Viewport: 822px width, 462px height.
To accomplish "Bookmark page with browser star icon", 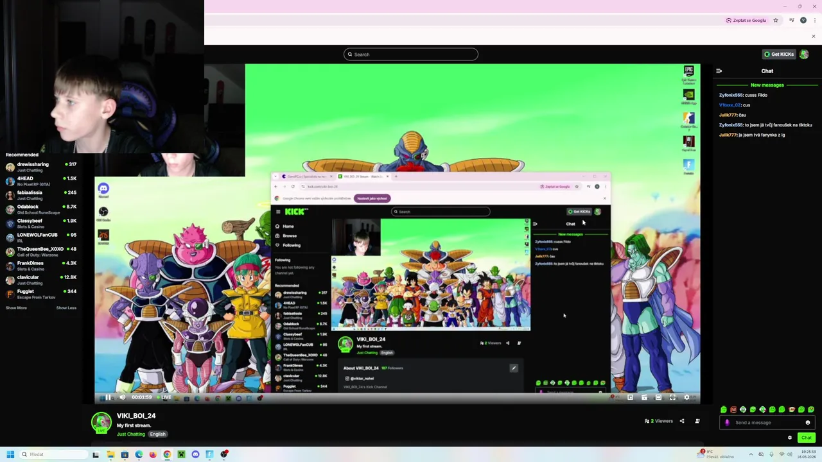I will point(776,21).
